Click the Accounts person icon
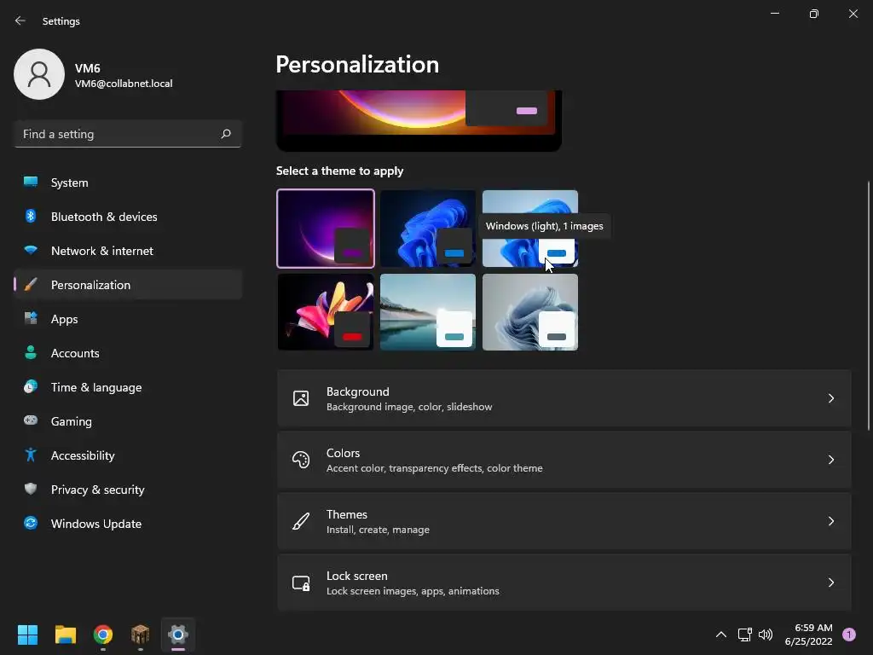The image size is (873, 655). [x=31, y=352]
